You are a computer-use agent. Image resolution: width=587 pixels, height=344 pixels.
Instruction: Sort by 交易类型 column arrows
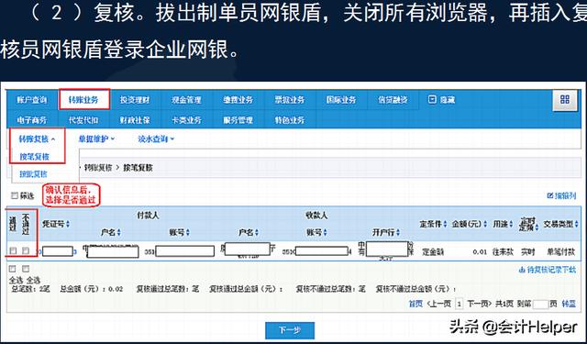[577, 224]
